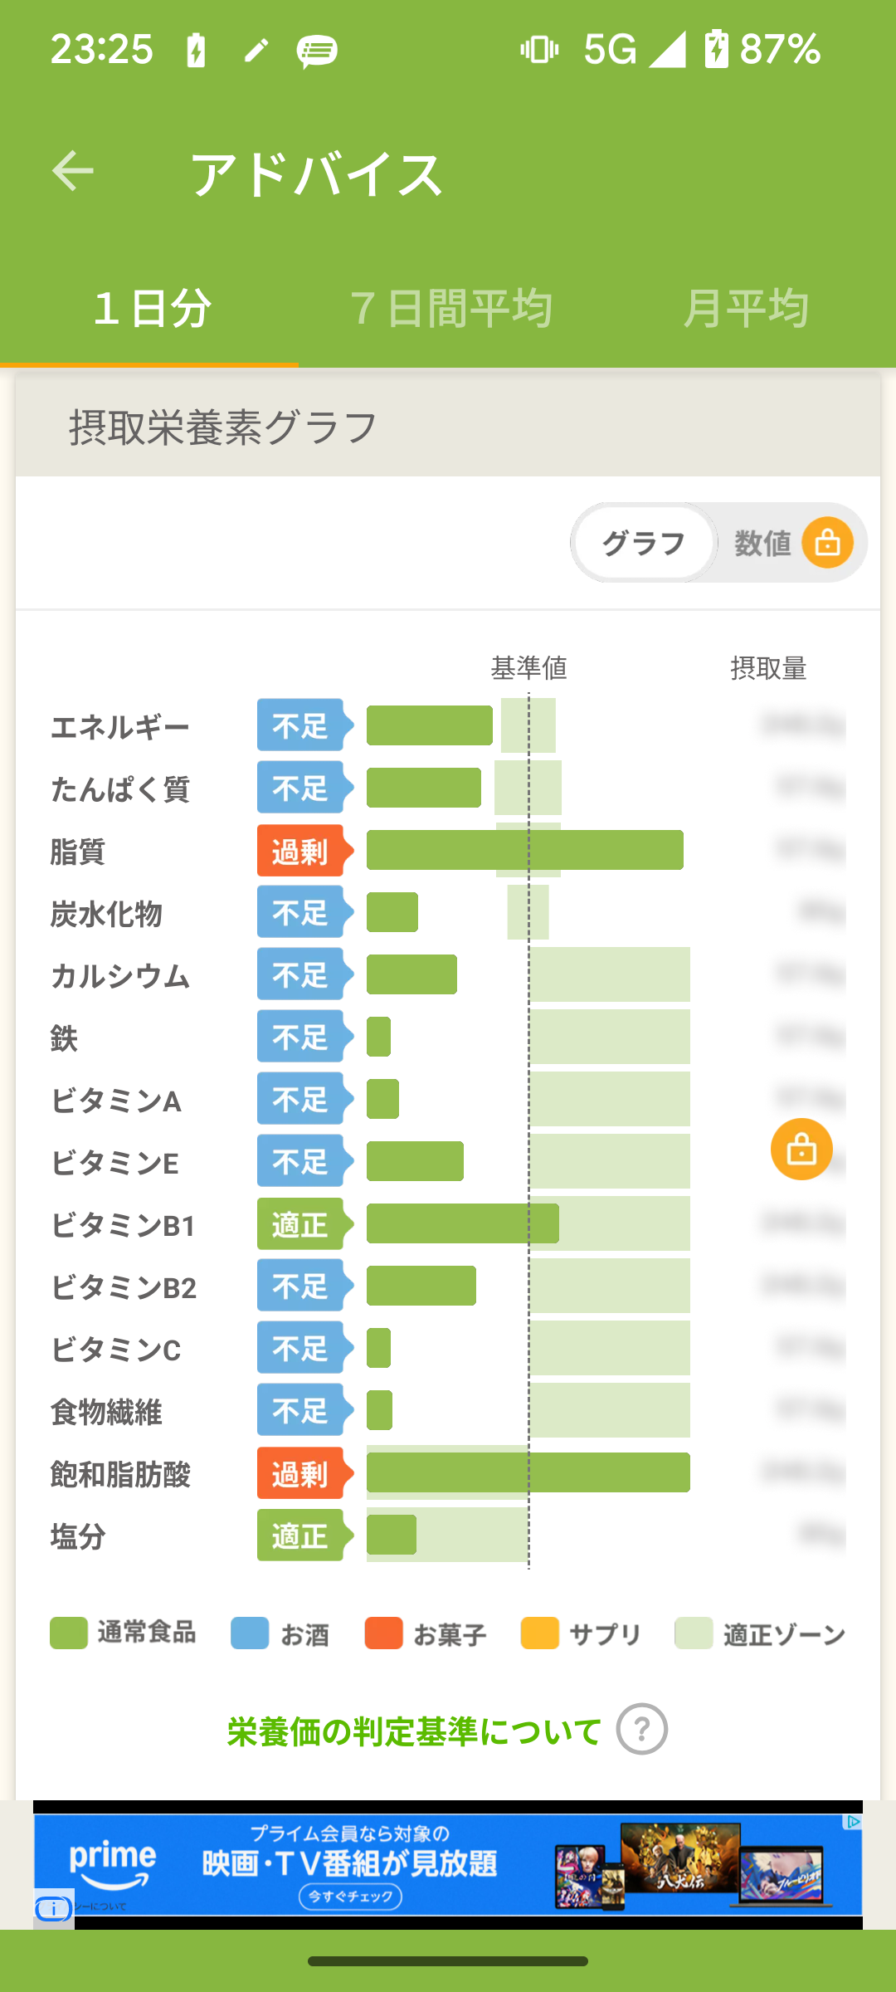Open 栄養価の判定基準について link
Viewport: 896px width, 1992px height.
pos(413,1731)
